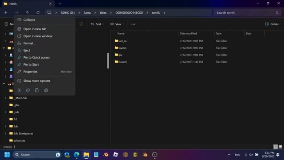
Task: Switch to details view layout icon
Action: [276, 147]
